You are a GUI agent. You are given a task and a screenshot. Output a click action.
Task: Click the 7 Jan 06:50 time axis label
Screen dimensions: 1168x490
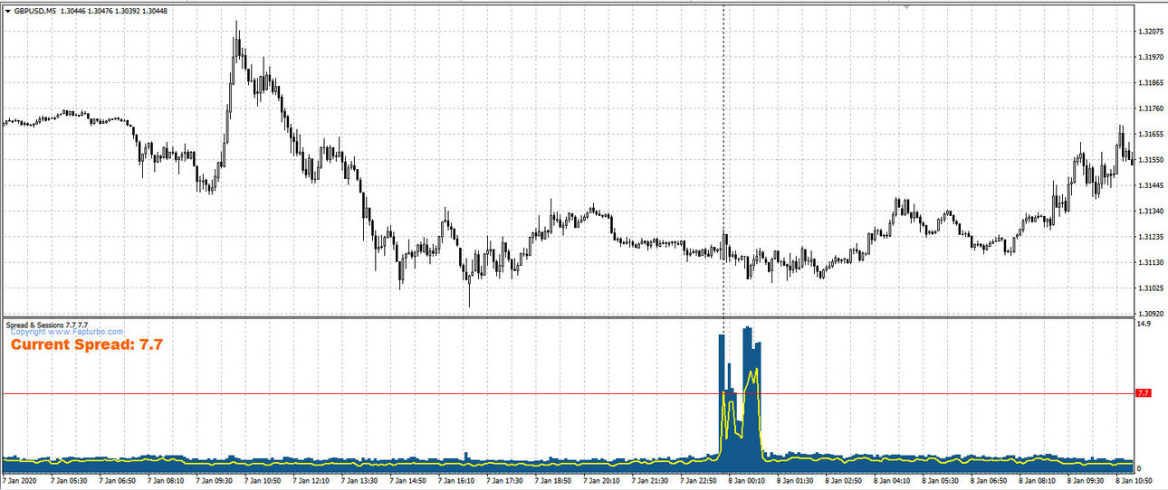[118, 482]
